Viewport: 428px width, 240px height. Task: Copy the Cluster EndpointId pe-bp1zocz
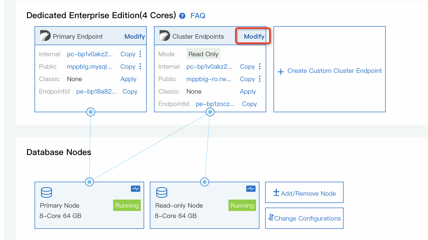tap(249, 104)
